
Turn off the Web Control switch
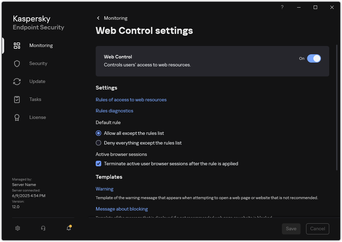click(314, 58)
